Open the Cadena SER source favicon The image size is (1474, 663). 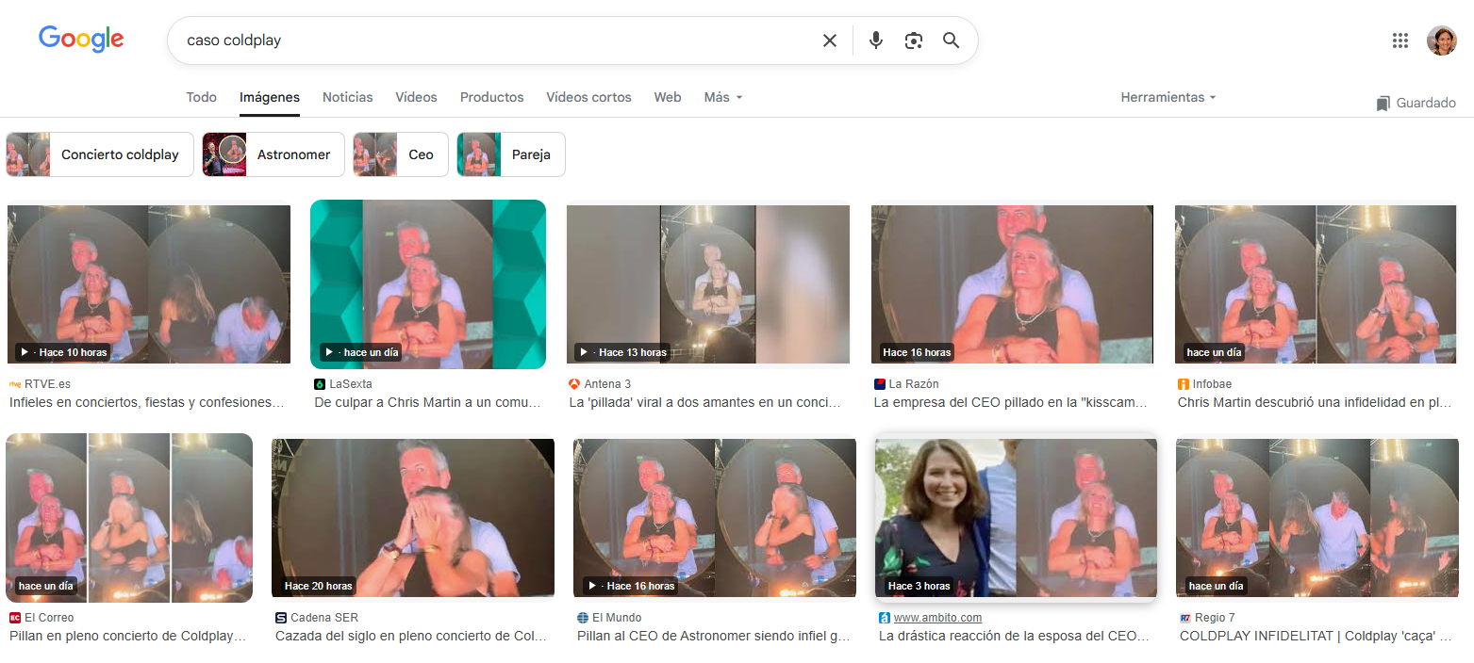point(281,618)
